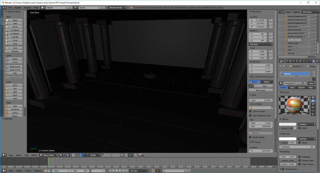This screenshot has height=173, width=320.
Task: Expand the Waende outliner item
Action: [282, 53]
